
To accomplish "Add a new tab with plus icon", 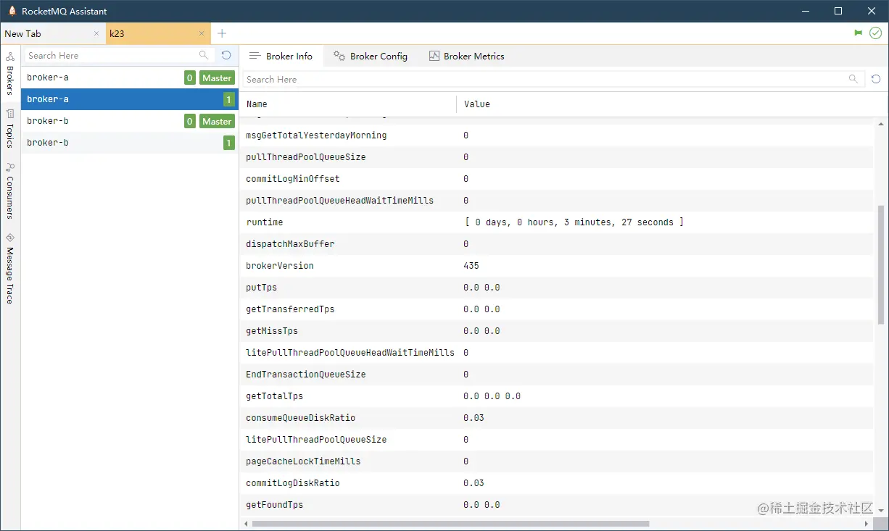I will coord(222,33).
